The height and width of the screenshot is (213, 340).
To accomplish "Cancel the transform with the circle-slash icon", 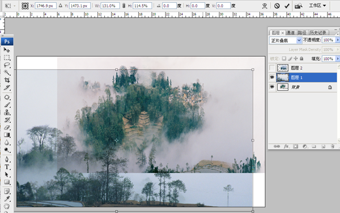I will click(x=277, y=6).
